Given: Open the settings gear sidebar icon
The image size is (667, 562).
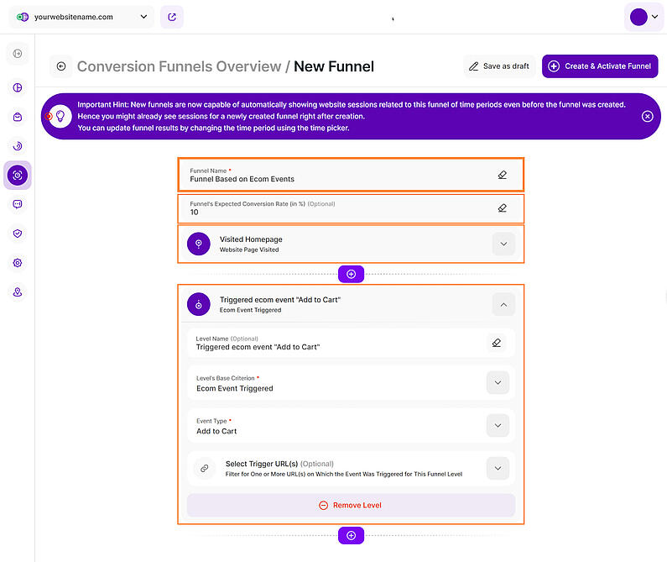Looking at the screenshot, I should click(x=18, y=263).
